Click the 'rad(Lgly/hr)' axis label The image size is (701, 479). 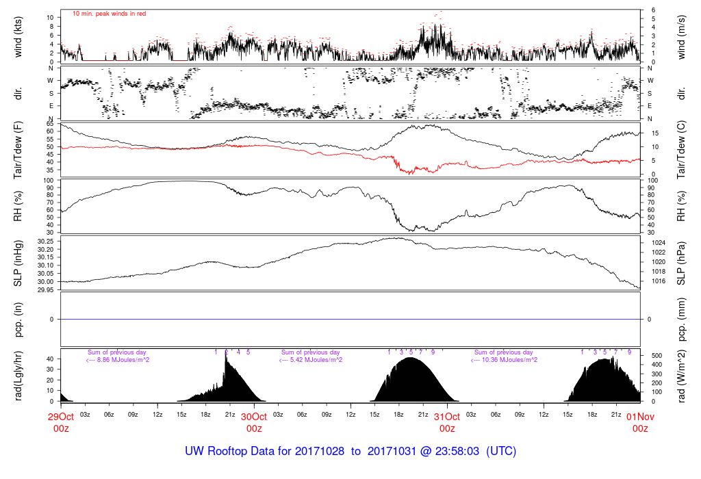pyautogui.click(x=18, y=376)
